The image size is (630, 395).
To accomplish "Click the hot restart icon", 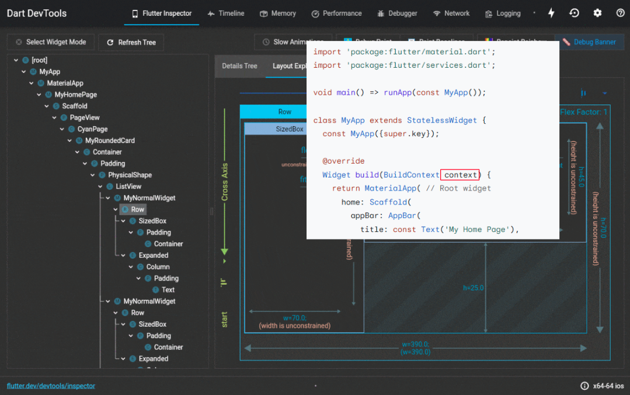I will tap(574, 13).
